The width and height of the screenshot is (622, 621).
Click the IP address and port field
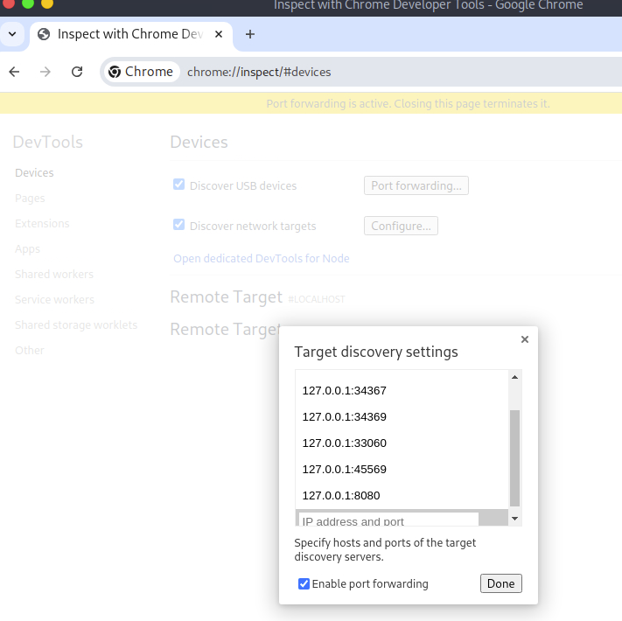tap(389, 520)
